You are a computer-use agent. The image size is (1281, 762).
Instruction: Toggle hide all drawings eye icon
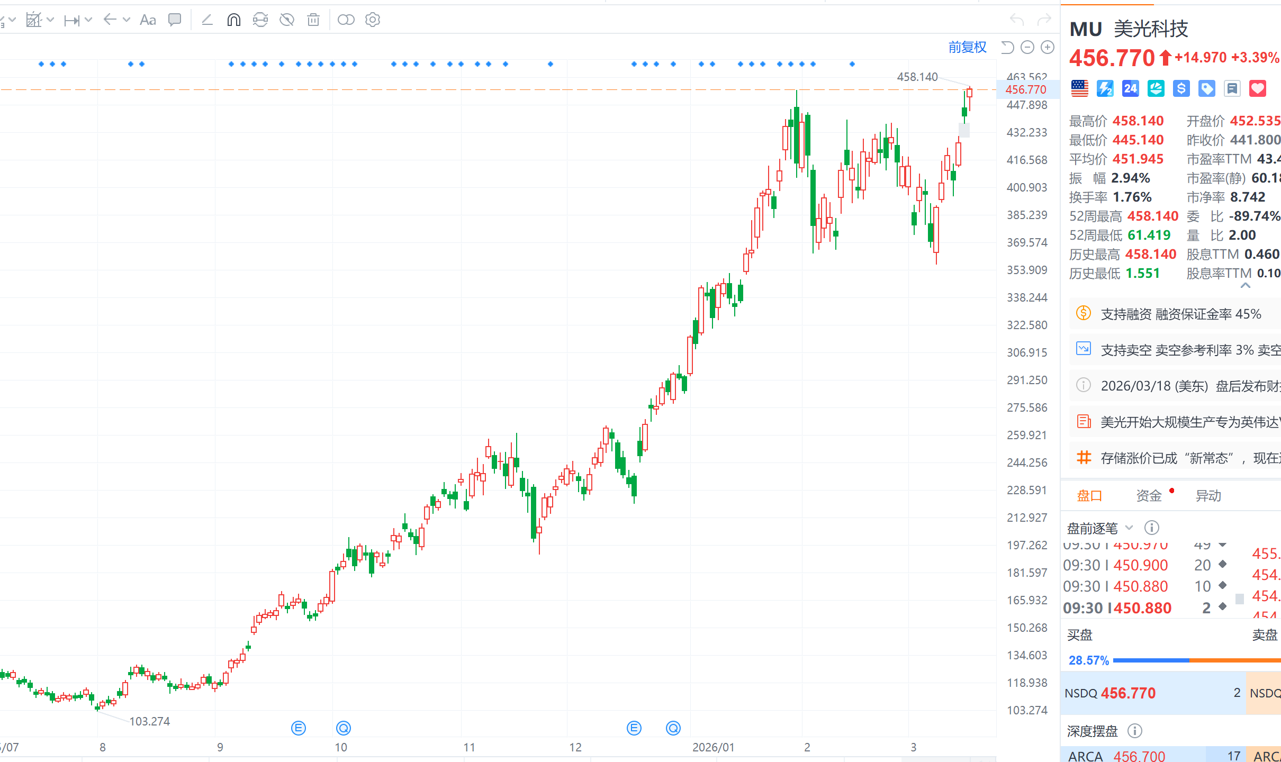(x=287, y=20)
